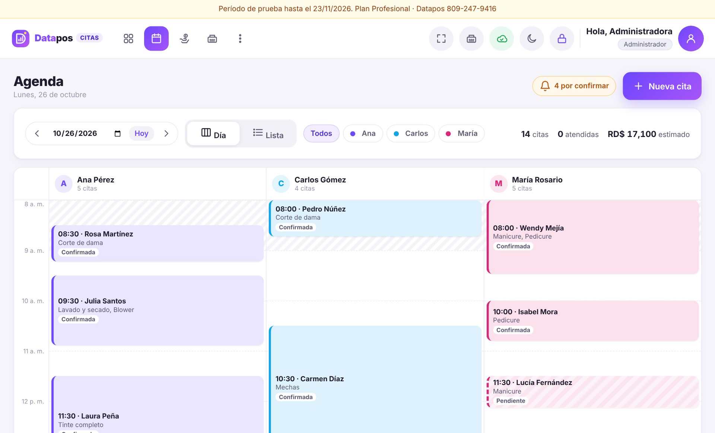The height and width of the screenshot is (433, 715).
Task: Open Isabel Mora 10:00 appointment
Action: 593,321
